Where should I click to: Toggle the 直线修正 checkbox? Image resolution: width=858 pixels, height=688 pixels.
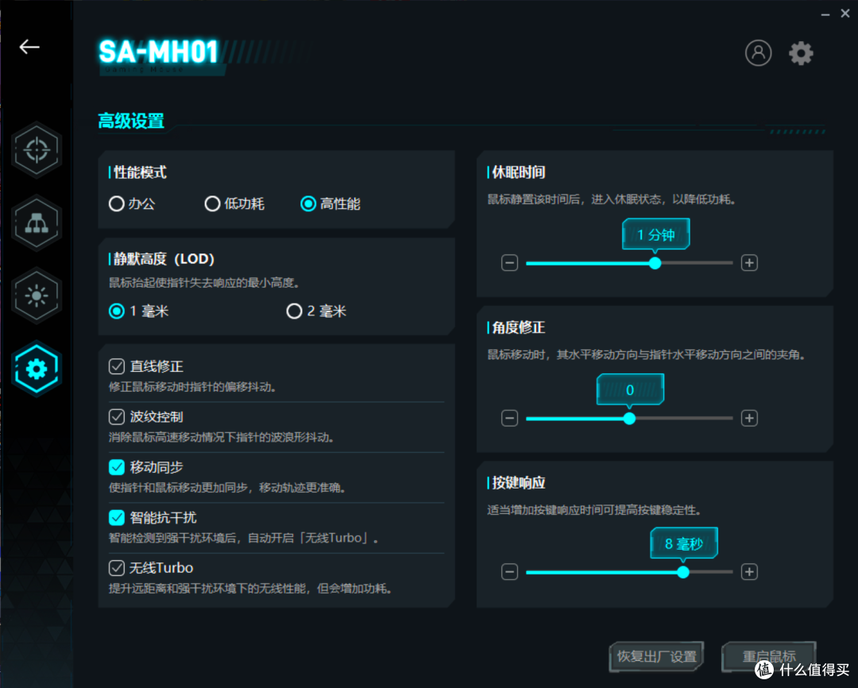pyautogui.click(x=117, y=366)
